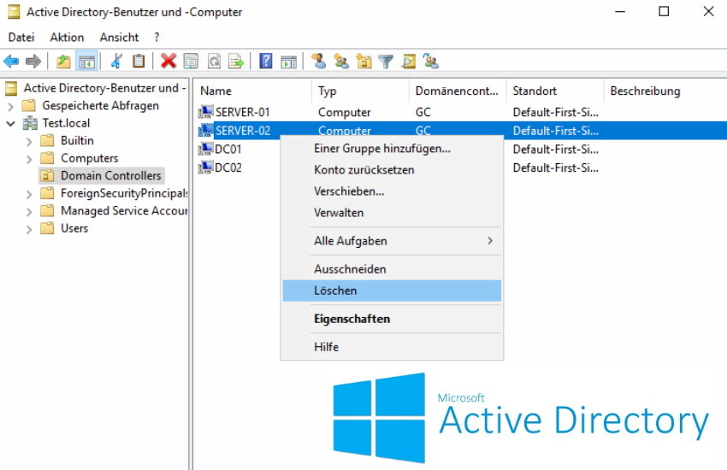Expand Gespeicherte Abfragen node
727x470 pixels.
click(10, 106)
